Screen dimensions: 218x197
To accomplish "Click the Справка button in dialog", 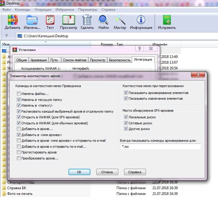I will pos(135,172).
